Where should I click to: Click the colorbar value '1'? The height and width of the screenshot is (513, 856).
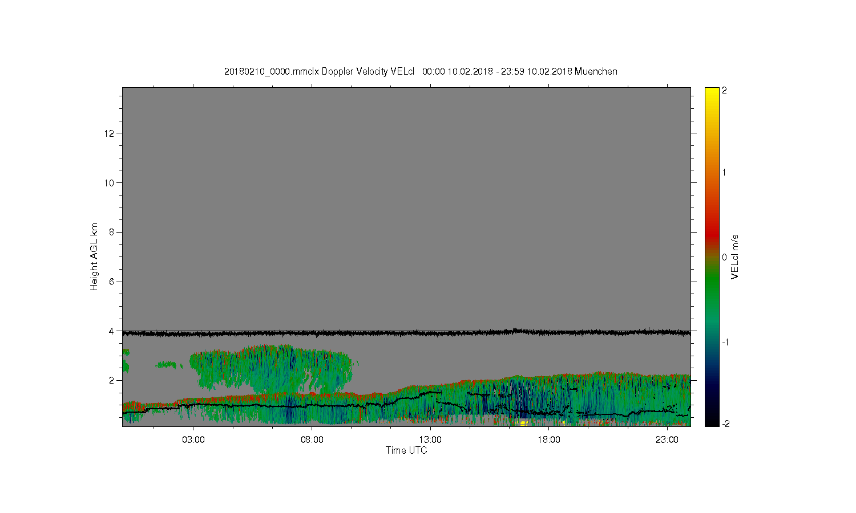point(725,172)
